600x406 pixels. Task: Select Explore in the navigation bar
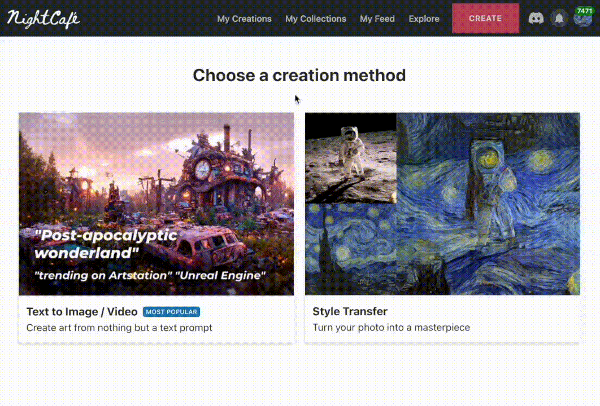pos(424,19)
